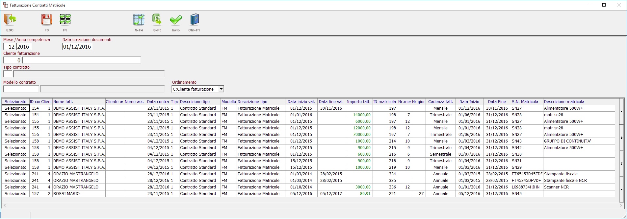Click the Anno competenza field showing 2016
This screenshot has height=219, width=627.
tap(23, 47)
